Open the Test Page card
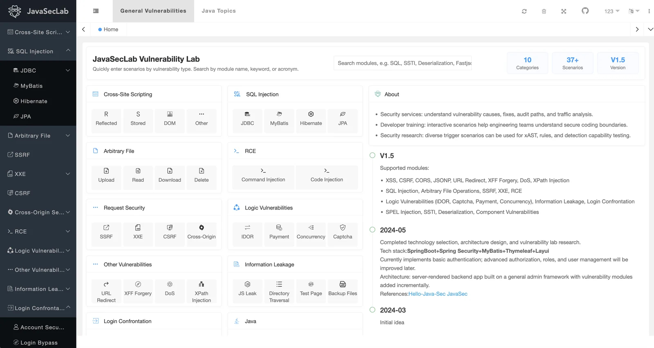Screen dimensions: 654x348 pyautogui.click(x=311, y=292)
